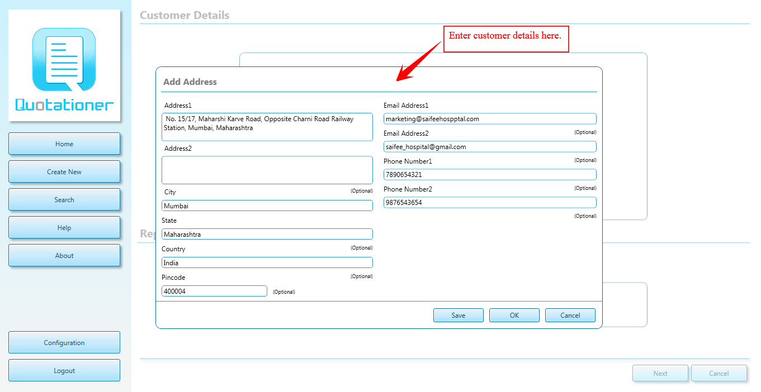
Task: Cancel the Add Address dialog
Action: (x=570, y=315)
